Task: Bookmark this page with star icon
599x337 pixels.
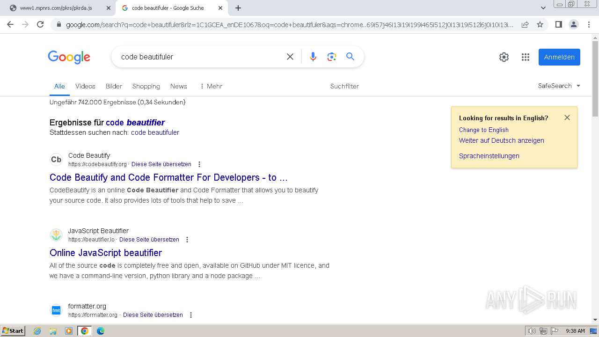Action: click(x=540, y=24)
